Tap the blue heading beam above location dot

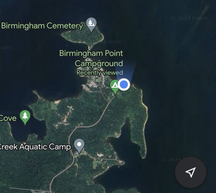point(125,70)
